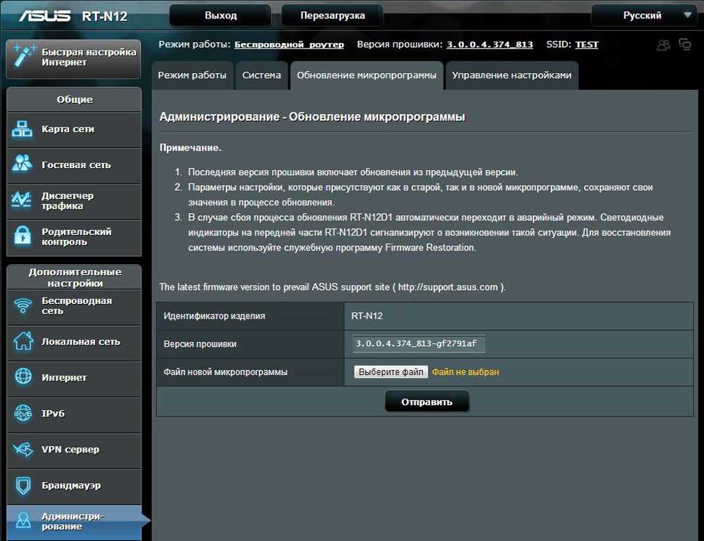
Task: Switch to the Режим работы tab
Action: point(192,75)
